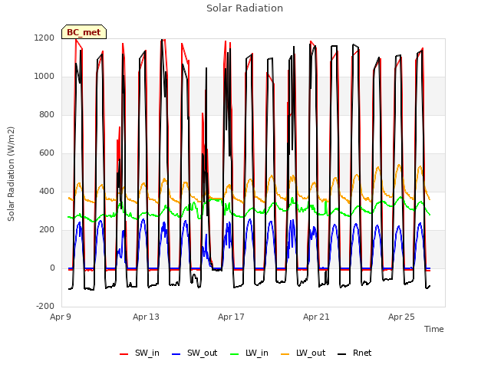Click the Apr 21 x-axis label
The height and width of the screenshot is (368, 491).
[316, 317]
